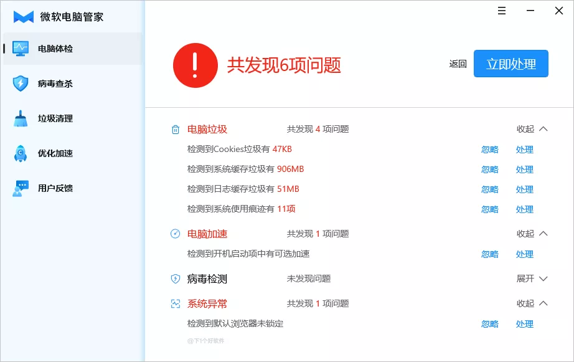Click the 返回 button
Viewport: 574px width, 362px height.
[x=457, y=64]
